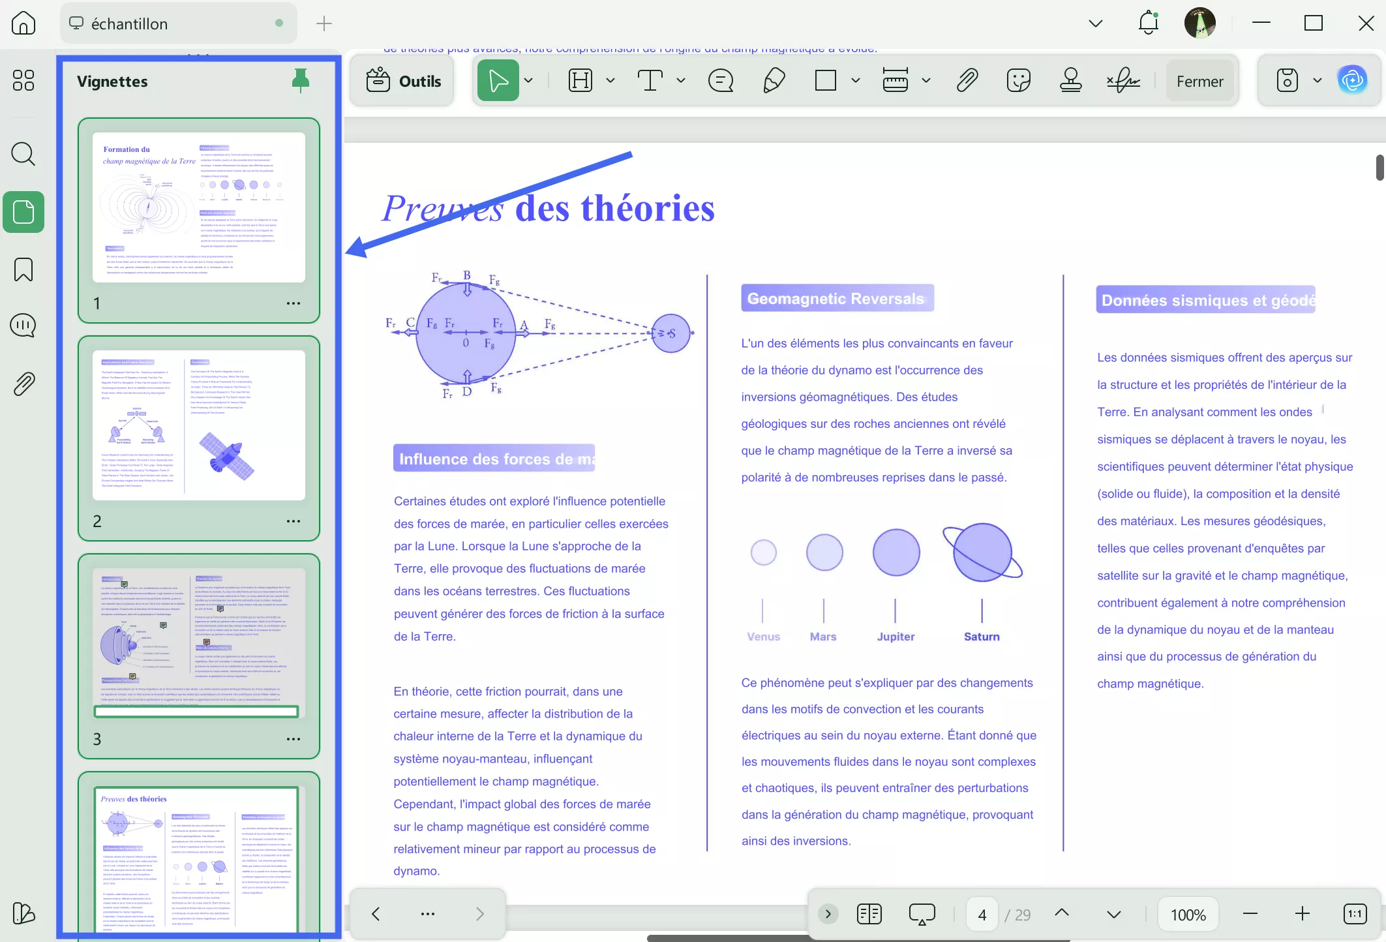Open the search panel in the sidebar

tap(23, 154)
